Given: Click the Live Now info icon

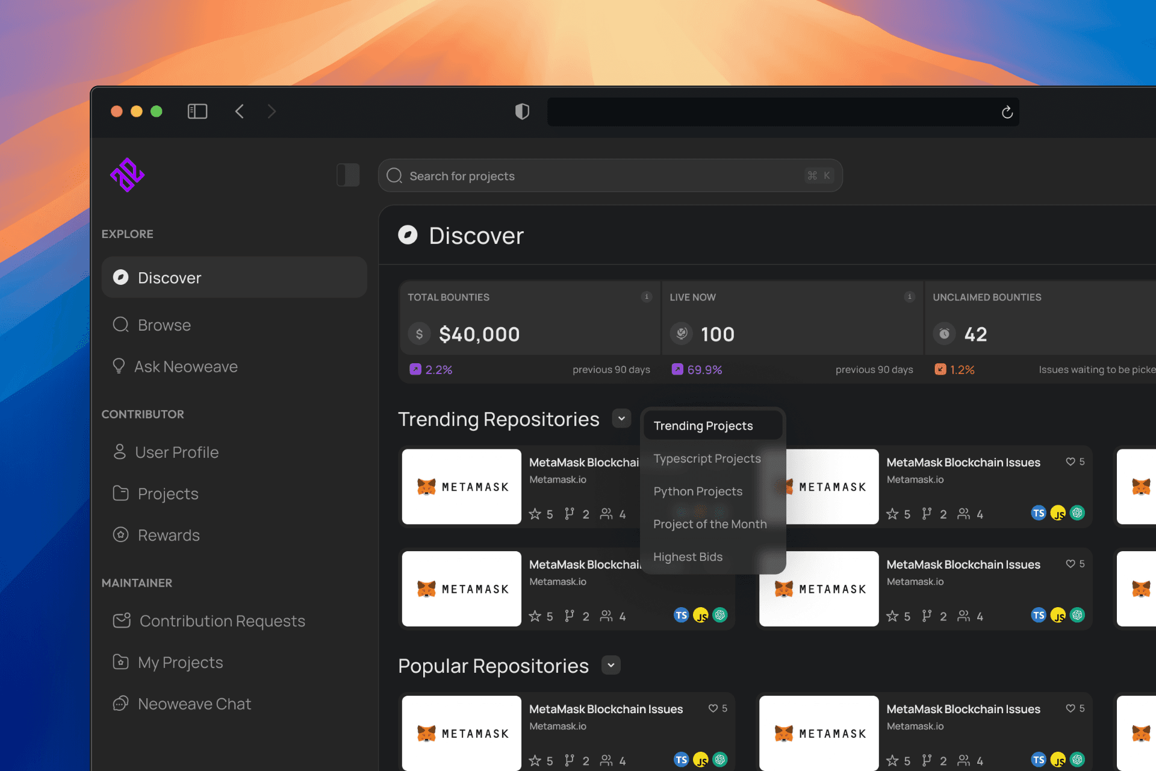Looking at the screenshot, I should click(x=909, y=296).
